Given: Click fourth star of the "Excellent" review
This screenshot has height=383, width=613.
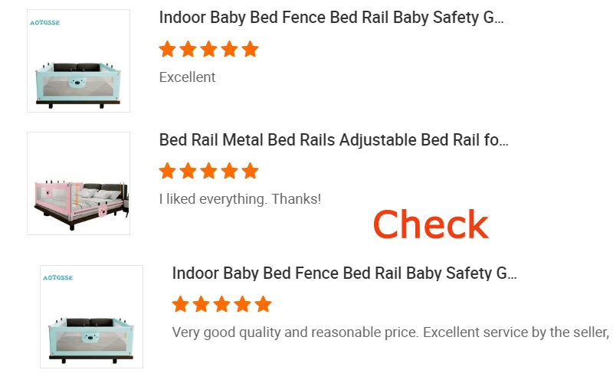Looking at the screenshot, I should [230, 50].
